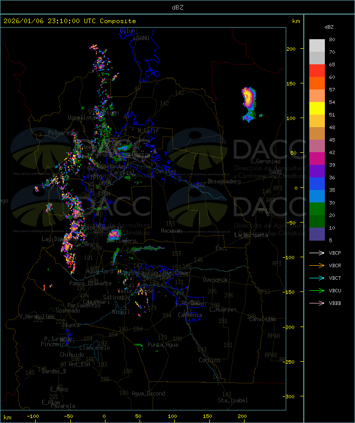Click the 'km' label at top right

296,21
